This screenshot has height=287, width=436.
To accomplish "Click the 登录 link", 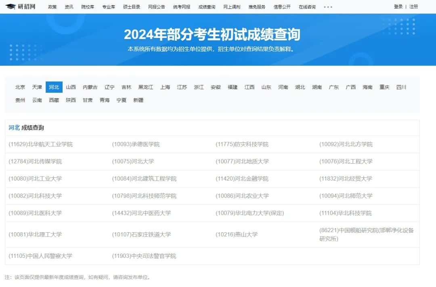I will [x=398, y=7].
